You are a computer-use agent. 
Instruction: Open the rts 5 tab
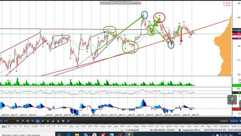(x=42, y=126)
